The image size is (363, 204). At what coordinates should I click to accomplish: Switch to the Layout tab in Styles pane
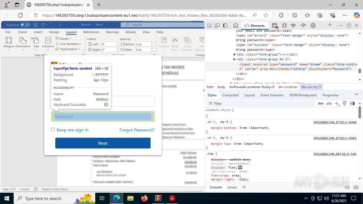pyautogui.click(x=250, y=95)
